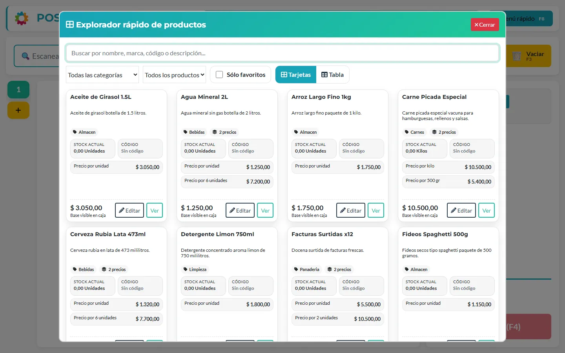Click the grid icon beside the explorer title
The image size is (565, 353).
click(70, 24)
